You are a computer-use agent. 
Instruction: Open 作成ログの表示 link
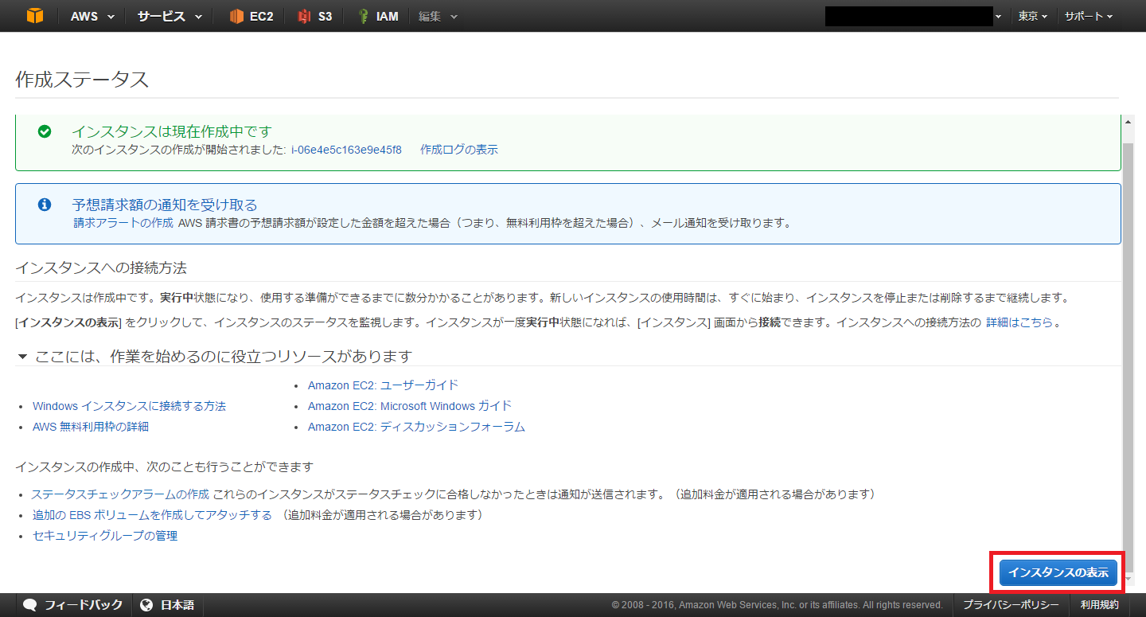pos(459,150)
